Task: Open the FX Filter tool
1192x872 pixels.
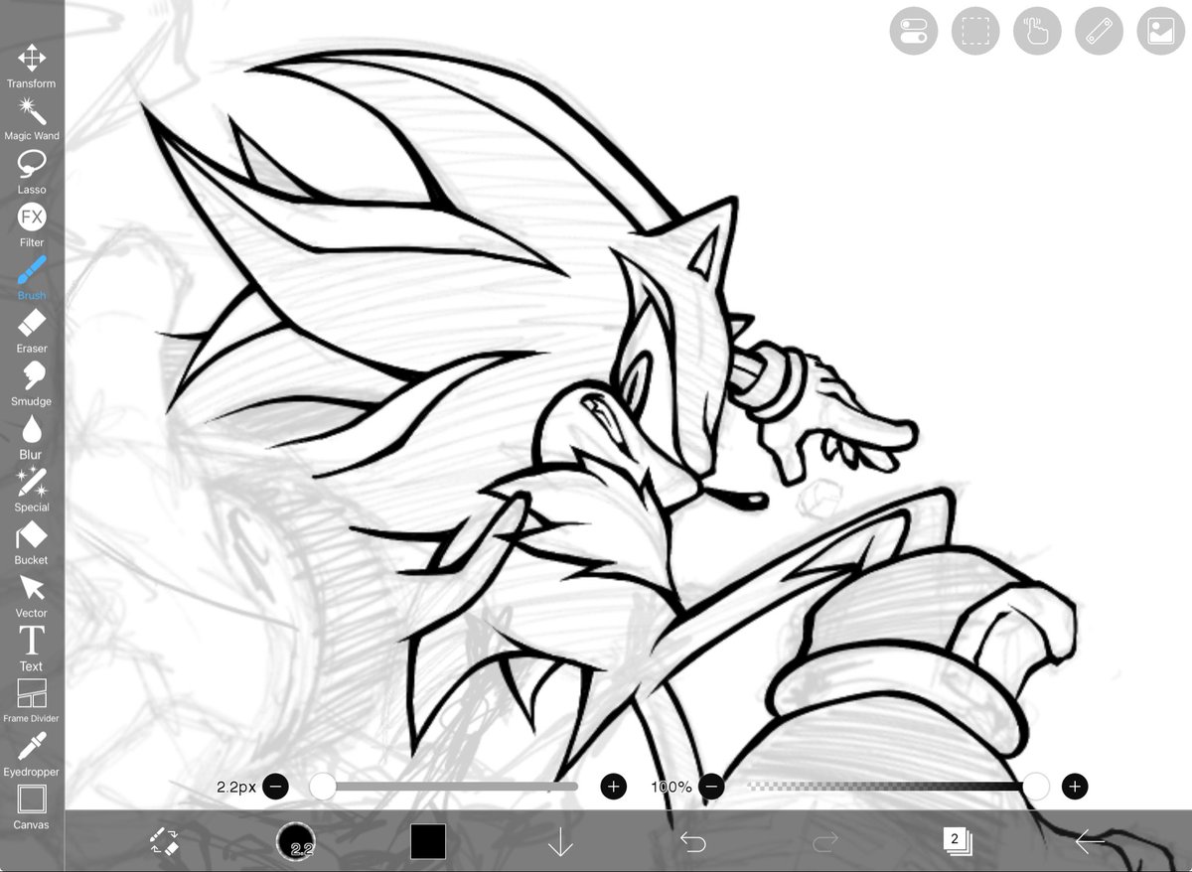Action: click(x=32, y=224)
